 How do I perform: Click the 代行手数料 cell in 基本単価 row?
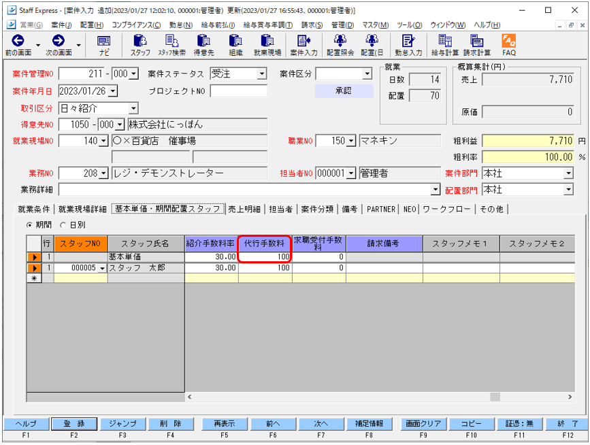265,257
